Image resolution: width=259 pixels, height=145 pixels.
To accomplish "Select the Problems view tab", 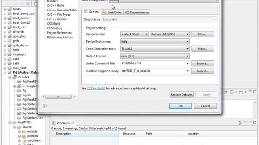I will [63, 123].
